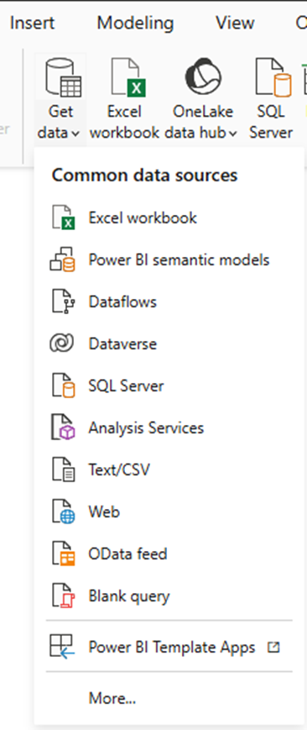The image size is (307, 730).
Task: Click the OData feed icon
Action: click(x=63, y=554)
